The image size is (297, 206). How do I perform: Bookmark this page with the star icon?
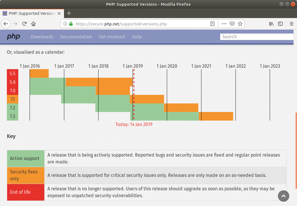click(240, 24)
